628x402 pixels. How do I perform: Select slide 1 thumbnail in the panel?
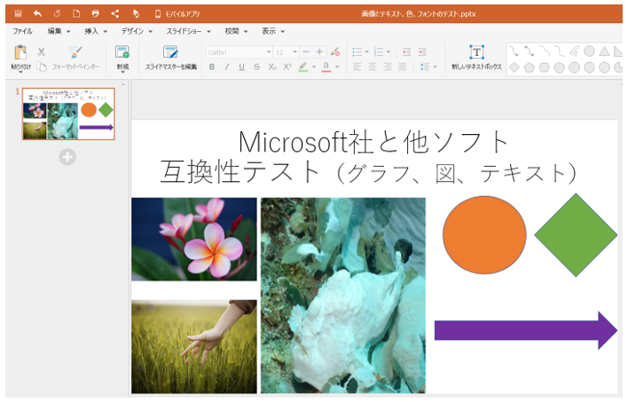point(68,114)
